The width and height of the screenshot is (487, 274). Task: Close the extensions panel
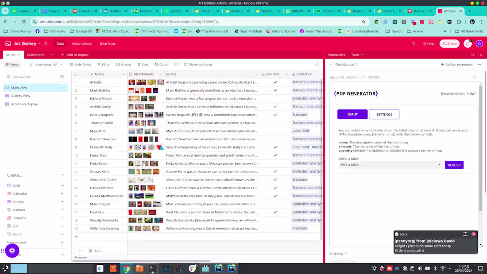481,55
